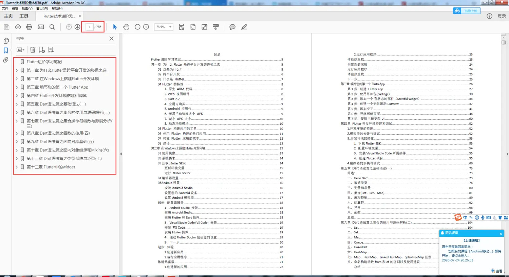Print the document with printer icon

(x=29, y=27)
